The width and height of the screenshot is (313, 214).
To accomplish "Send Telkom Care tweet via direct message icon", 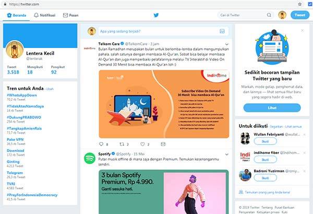I will [163, 144].
